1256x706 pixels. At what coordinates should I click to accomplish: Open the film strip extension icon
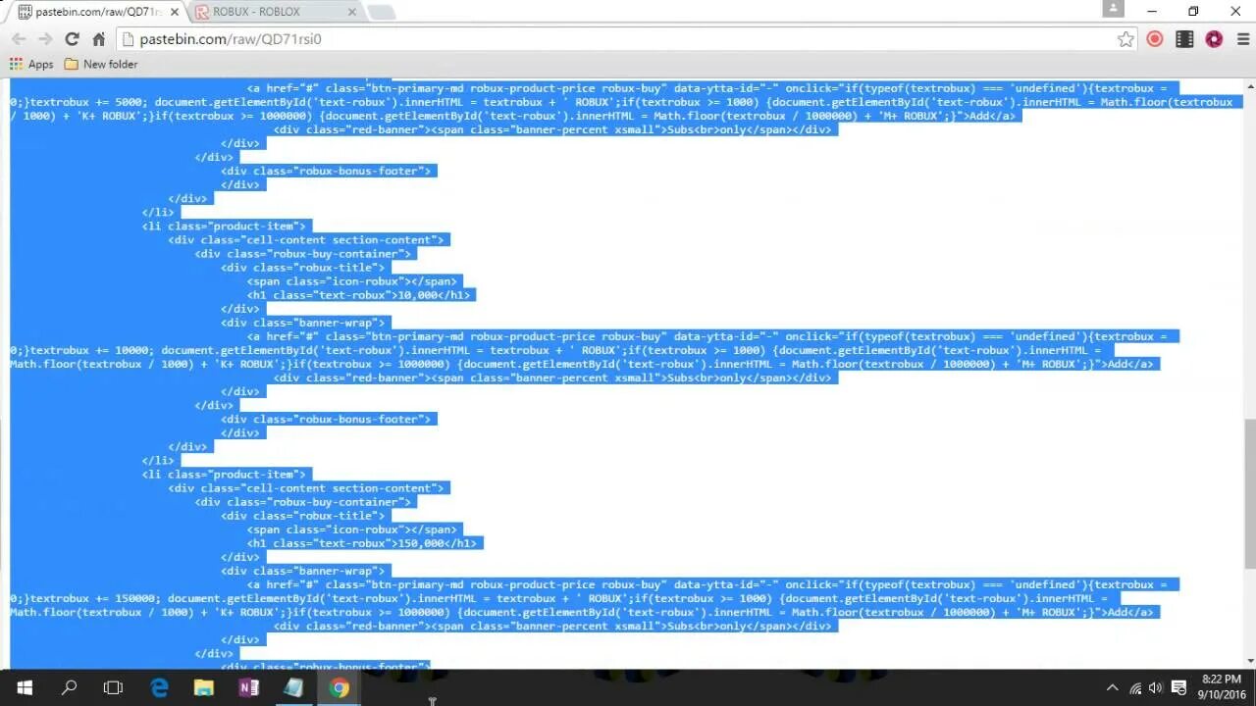[1184, 39]
